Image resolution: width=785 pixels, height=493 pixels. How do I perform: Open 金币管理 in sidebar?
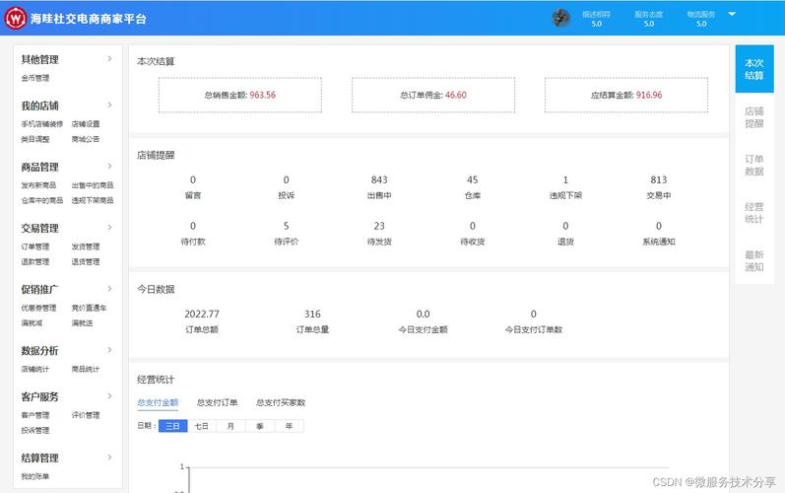pyautogui.click(x=35, y=78)
